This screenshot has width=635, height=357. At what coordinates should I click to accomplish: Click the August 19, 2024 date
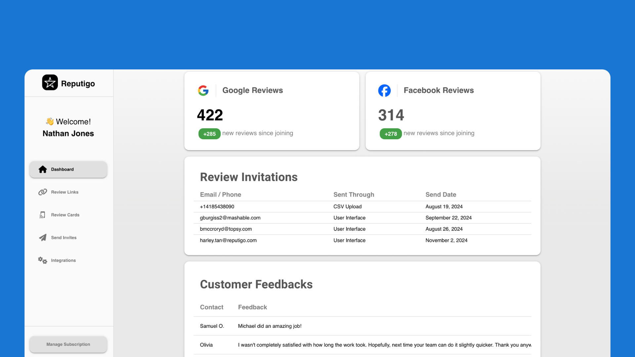(x=444, y=207)
